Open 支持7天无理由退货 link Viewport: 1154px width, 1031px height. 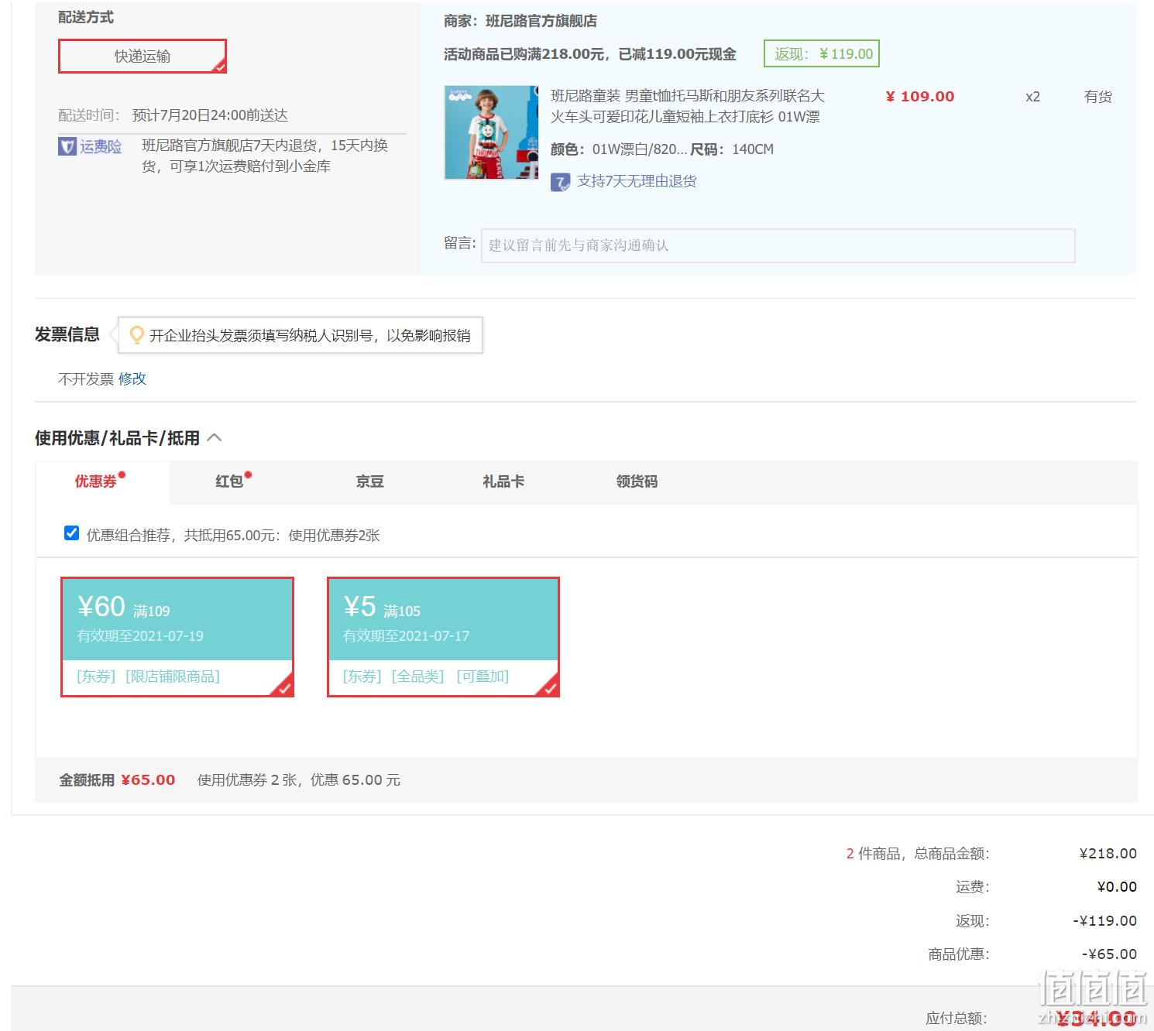tap(637, 181)
